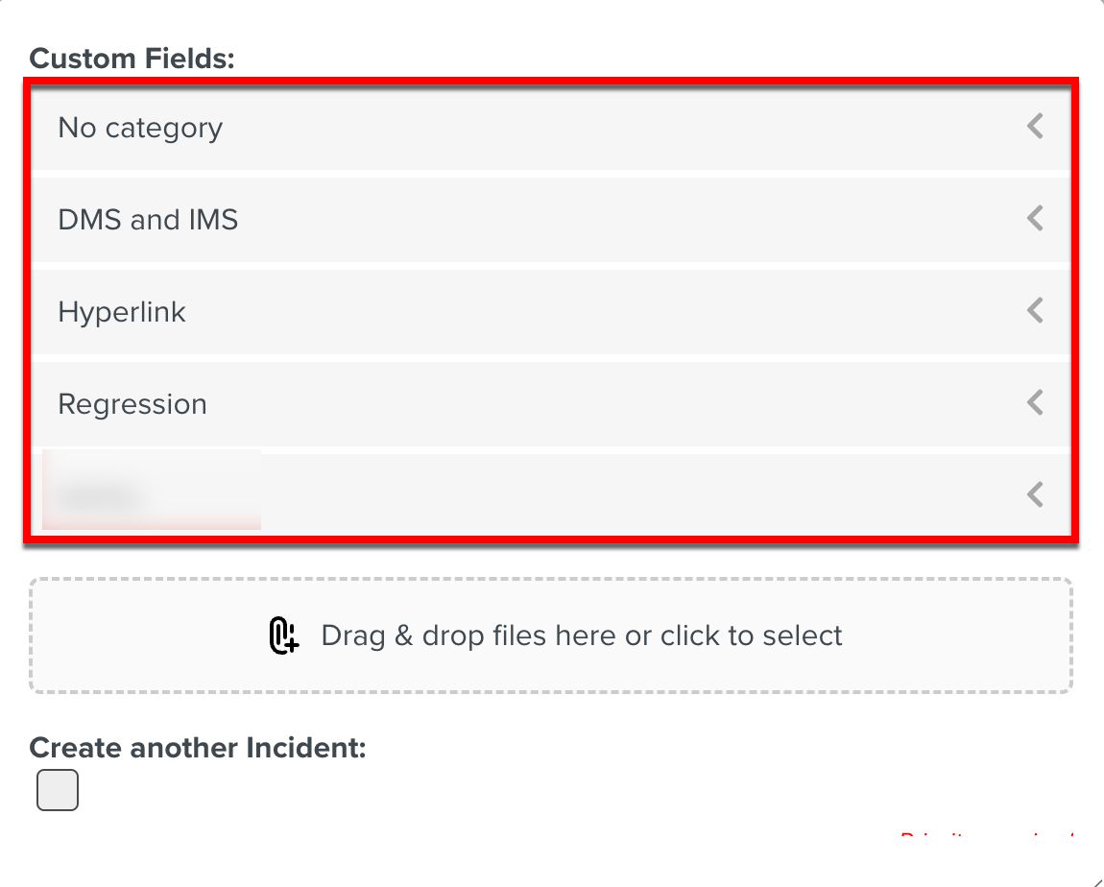
Task: Tick the Create another Incident checkbox
Action: pyautogui.click(x=58, y=791)
